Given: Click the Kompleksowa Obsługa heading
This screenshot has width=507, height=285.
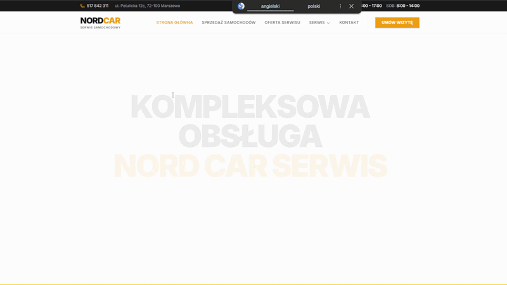Looking at the screenshot, I should point(250,121).
